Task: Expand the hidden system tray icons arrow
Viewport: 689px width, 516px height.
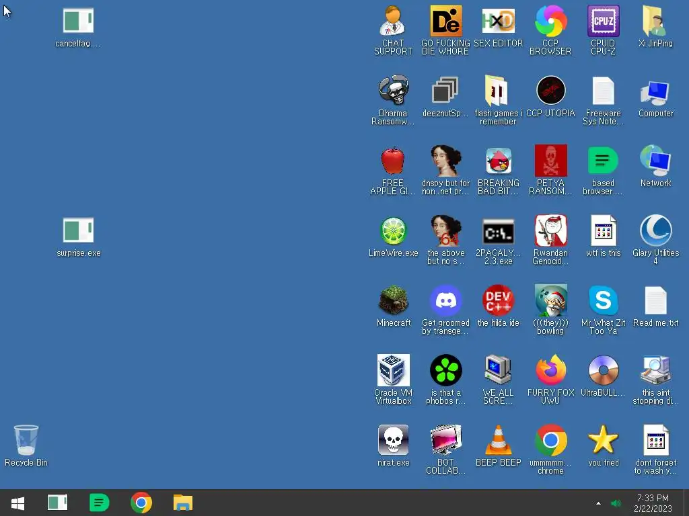Action: [x=598, y=503]
